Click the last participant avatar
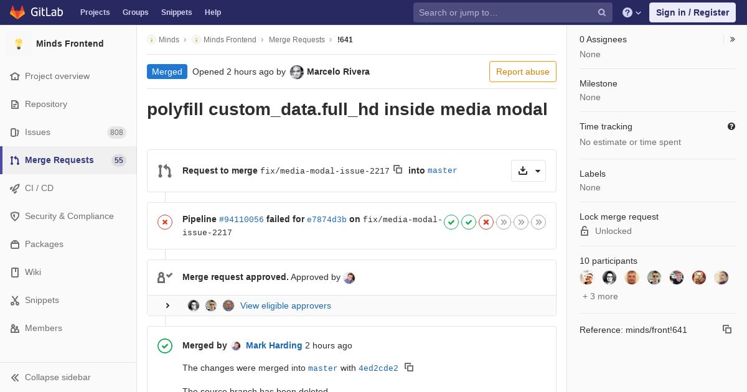The height and width of the screenshot is (392, 747). pyautogui.click(x=721, y=278)
